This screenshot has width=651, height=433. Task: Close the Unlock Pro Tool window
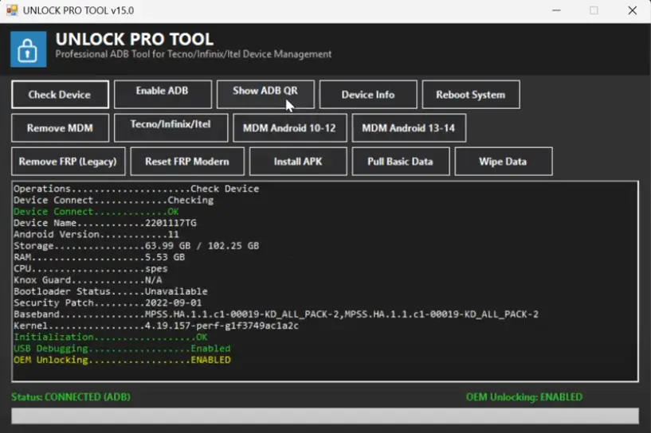click(633, 10)
